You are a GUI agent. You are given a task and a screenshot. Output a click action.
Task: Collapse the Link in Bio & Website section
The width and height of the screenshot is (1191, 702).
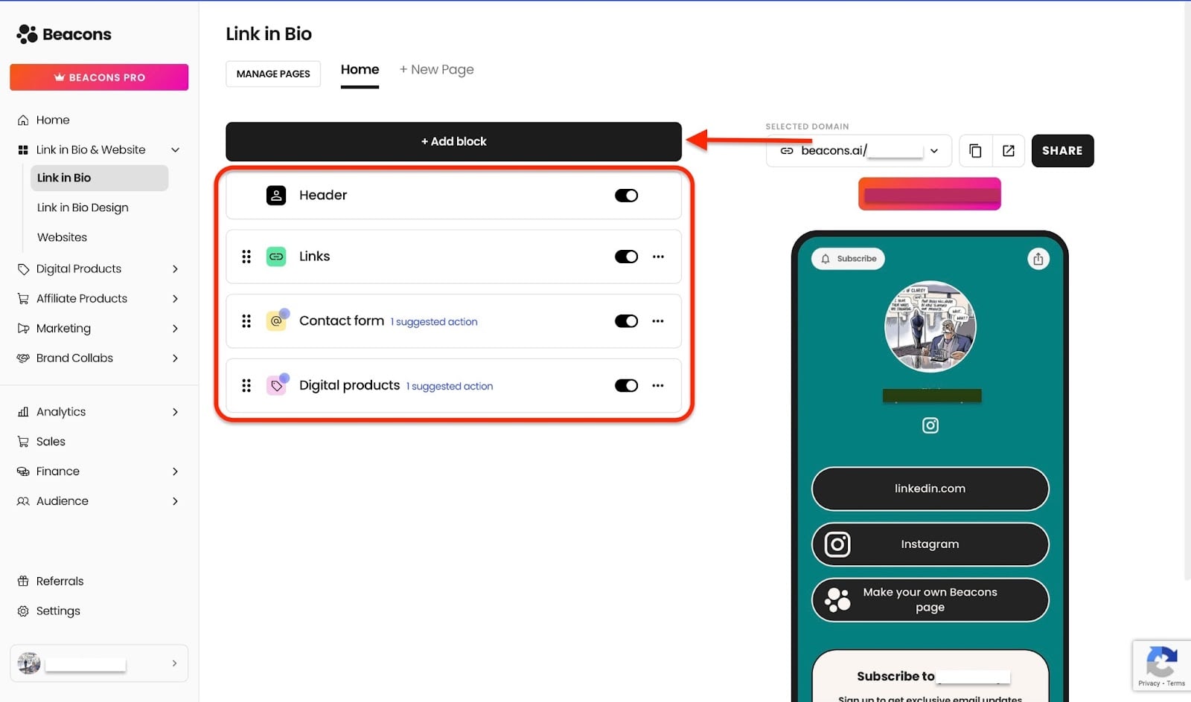pyautogui.click(x=176, y=150)
